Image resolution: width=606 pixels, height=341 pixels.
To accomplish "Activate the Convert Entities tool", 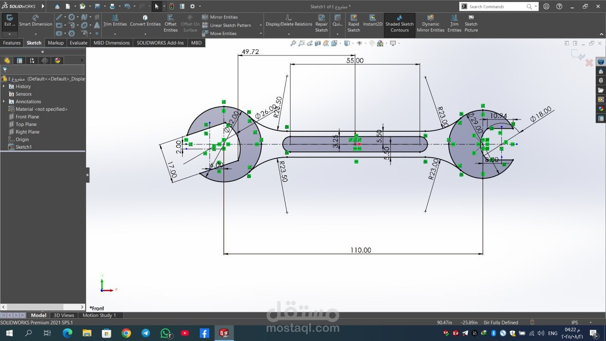I will click(145, 21).
